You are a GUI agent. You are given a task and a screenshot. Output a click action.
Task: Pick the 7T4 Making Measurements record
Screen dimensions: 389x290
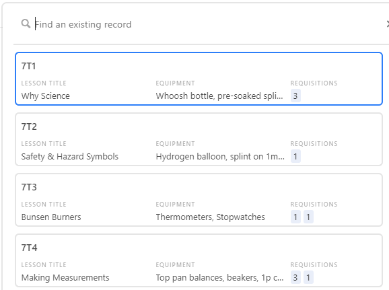(199, 260)
